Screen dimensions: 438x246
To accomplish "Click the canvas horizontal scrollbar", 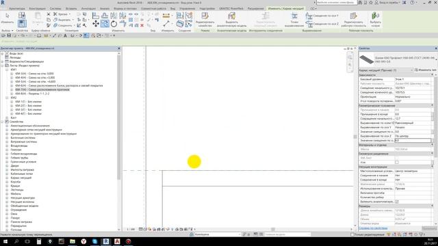I will pyautogui.click(x=272, y=230).
